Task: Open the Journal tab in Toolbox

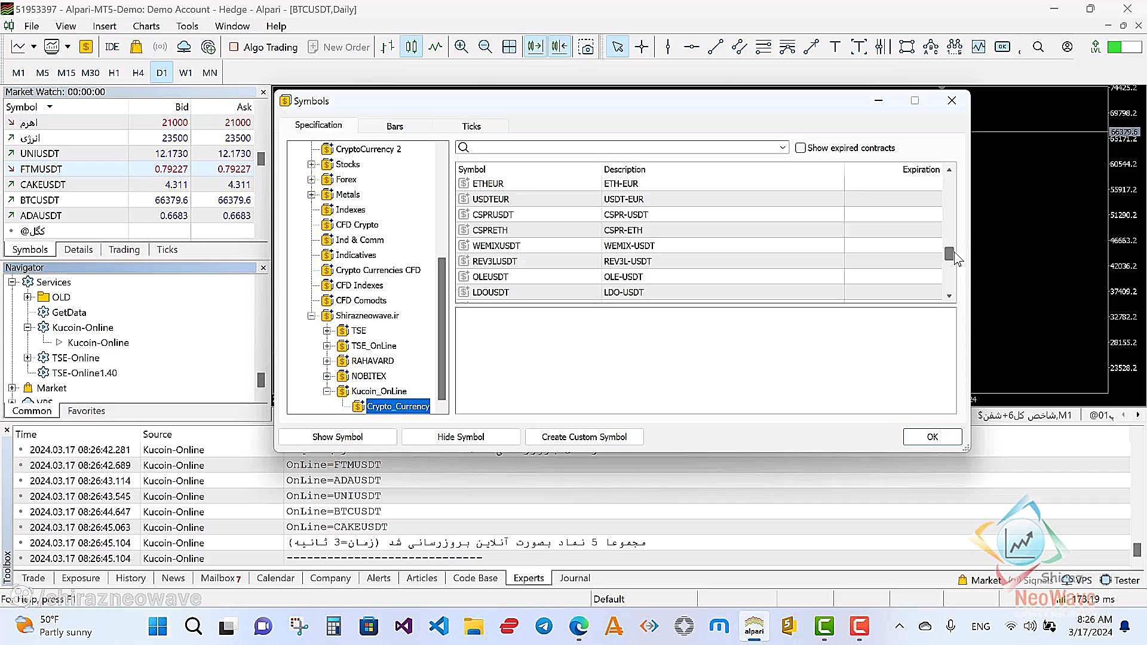Action: [575, 578]
